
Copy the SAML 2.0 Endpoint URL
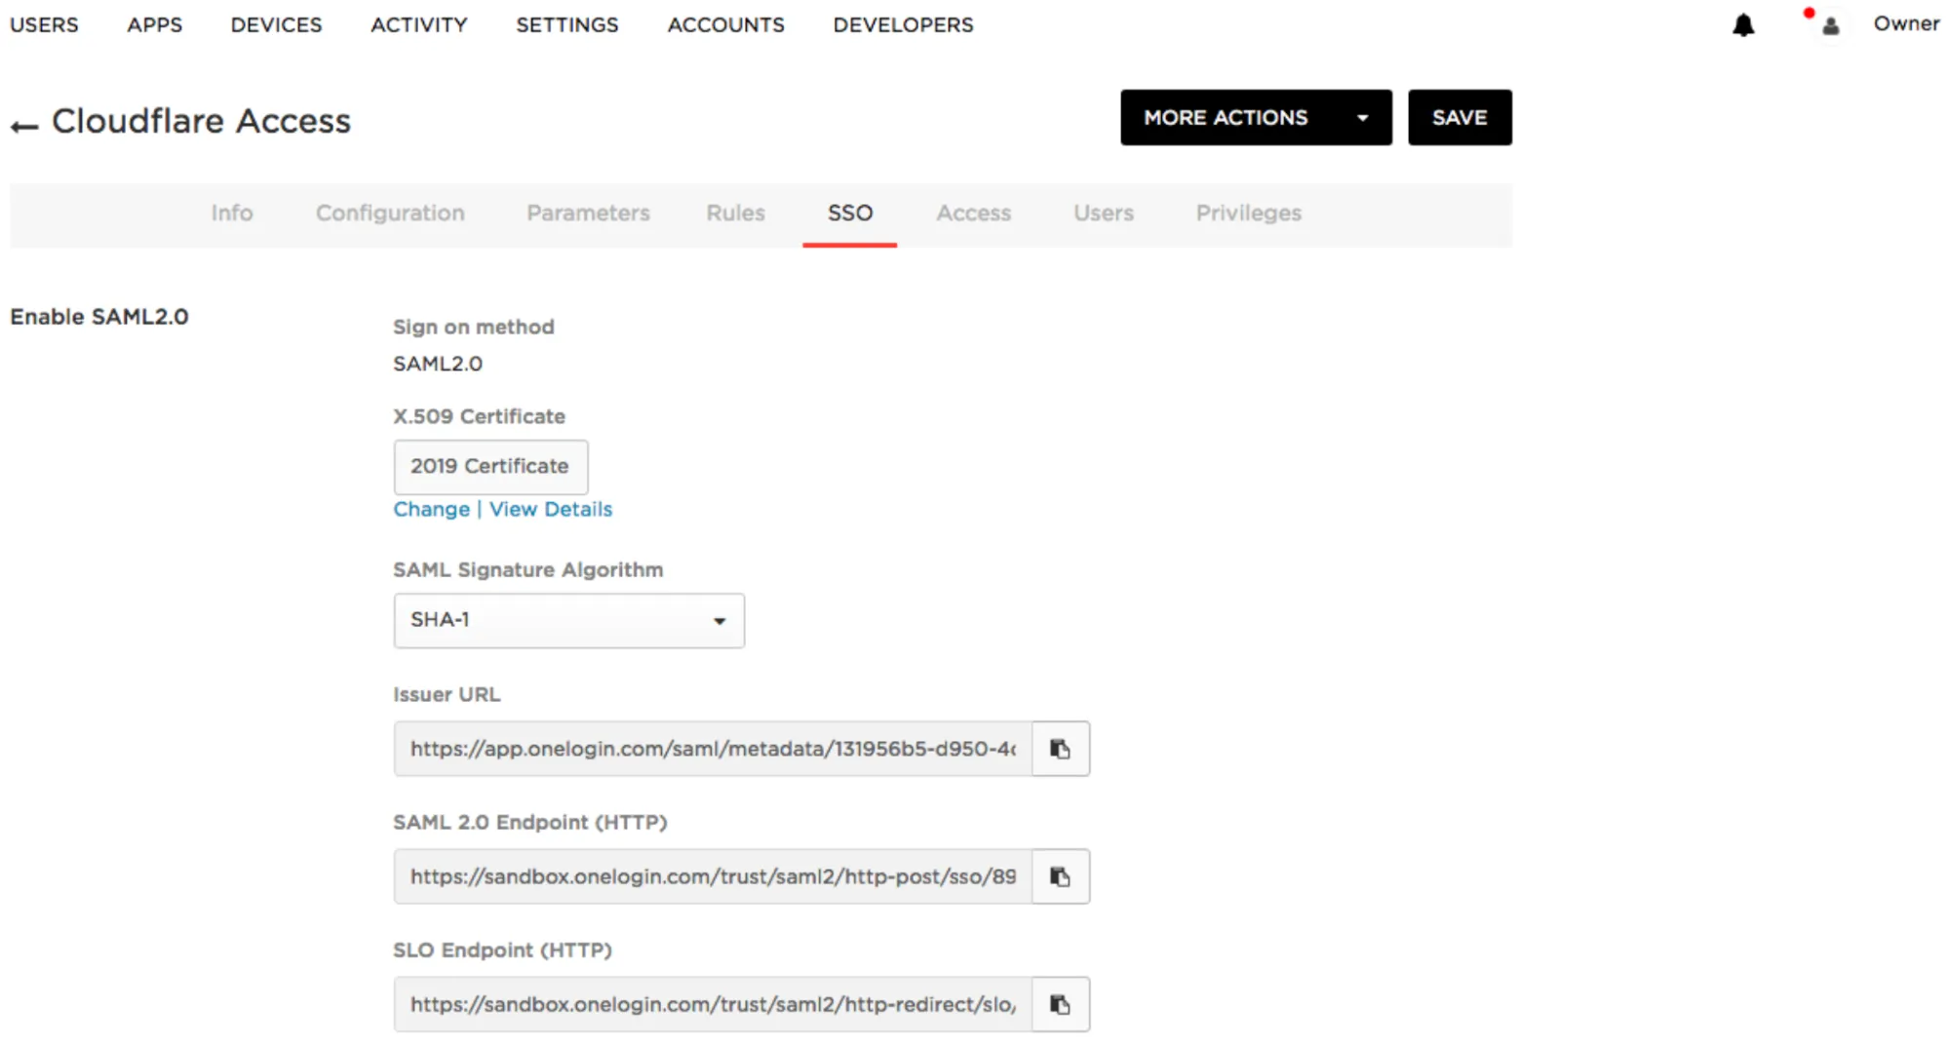tap(1061, 876)
